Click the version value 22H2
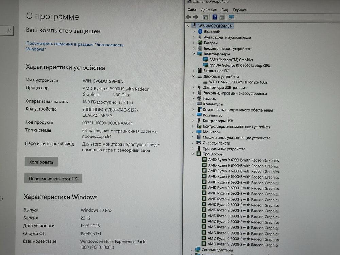340x255 pixels. 86,218
